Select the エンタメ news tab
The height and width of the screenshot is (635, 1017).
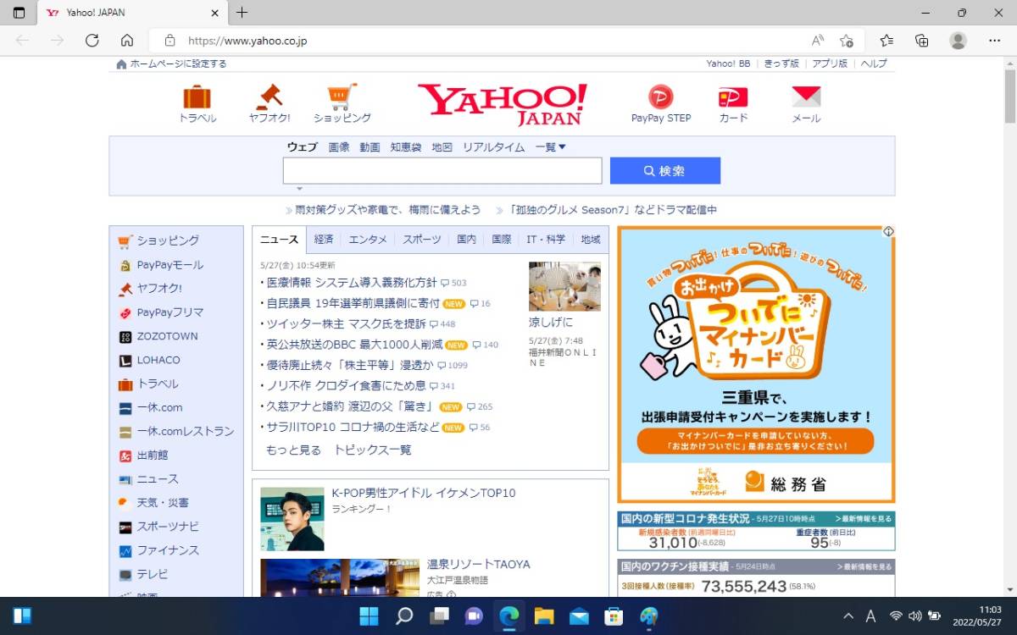pos(368,240)
